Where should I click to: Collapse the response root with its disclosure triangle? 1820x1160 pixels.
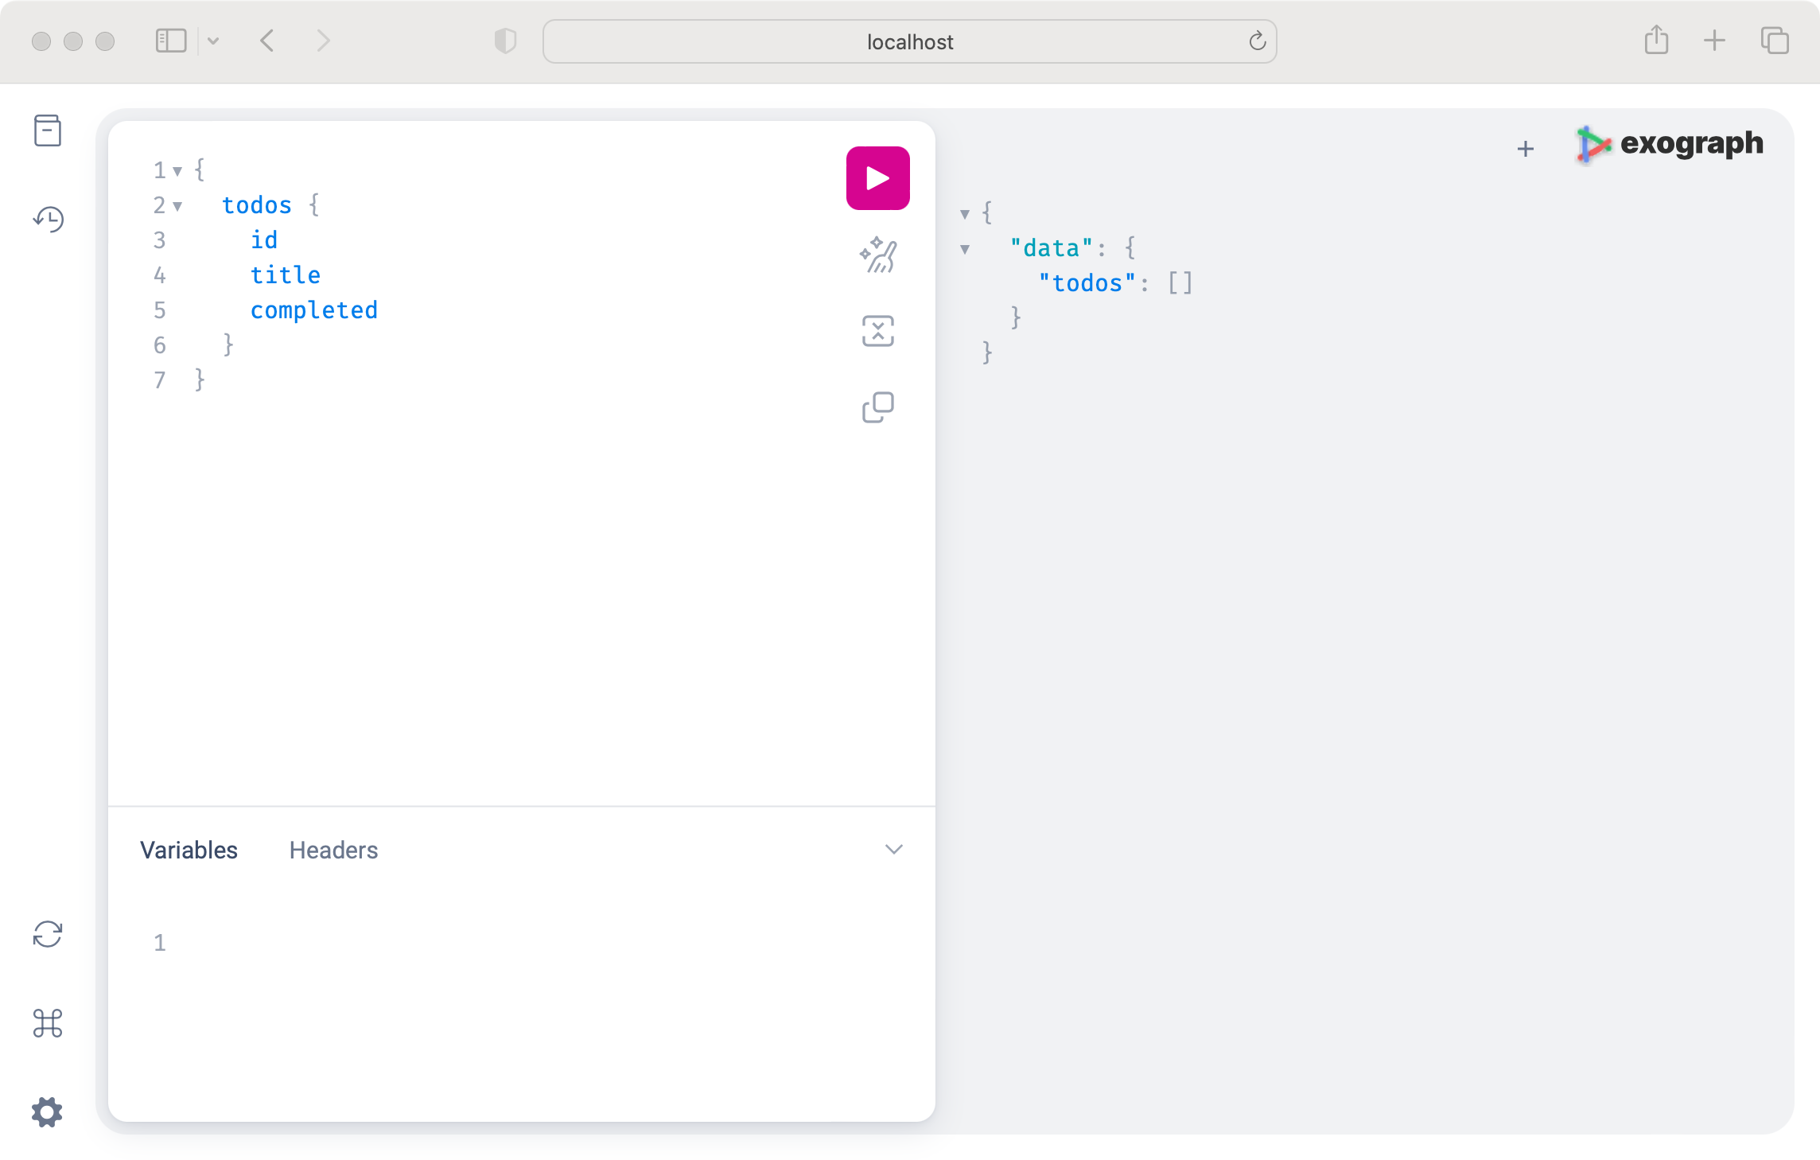coord(965,213)
